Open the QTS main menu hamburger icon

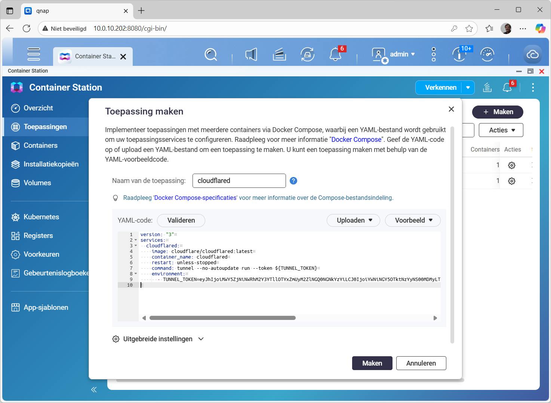34,54
